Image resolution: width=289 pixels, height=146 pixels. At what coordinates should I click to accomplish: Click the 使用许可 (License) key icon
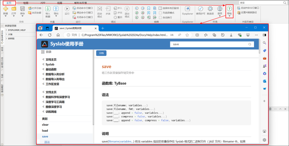click(200, 8)
